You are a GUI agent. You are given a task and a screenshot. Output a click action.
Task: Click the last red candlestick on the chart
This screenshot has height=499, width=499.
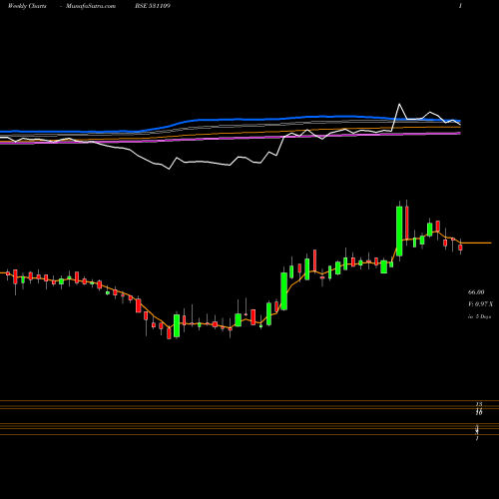coord(460,248)
